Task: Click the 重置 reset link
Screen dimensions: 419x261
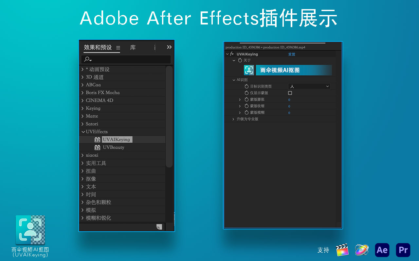Action: [x=292, y=54]
